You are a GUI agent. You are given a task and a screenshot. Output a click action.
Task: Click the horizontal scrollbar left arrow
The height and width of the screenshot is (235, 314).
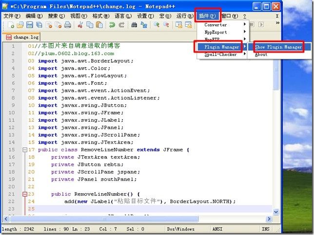(6, 219)
